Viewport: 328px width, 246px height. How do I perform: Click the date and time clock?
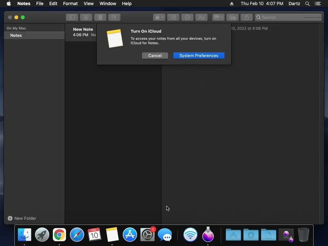pyautogui.click(x=262, y=4)
